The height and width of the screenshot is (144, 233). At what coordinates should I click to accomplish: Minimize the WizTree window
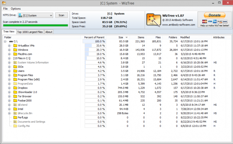click(213, 3)
